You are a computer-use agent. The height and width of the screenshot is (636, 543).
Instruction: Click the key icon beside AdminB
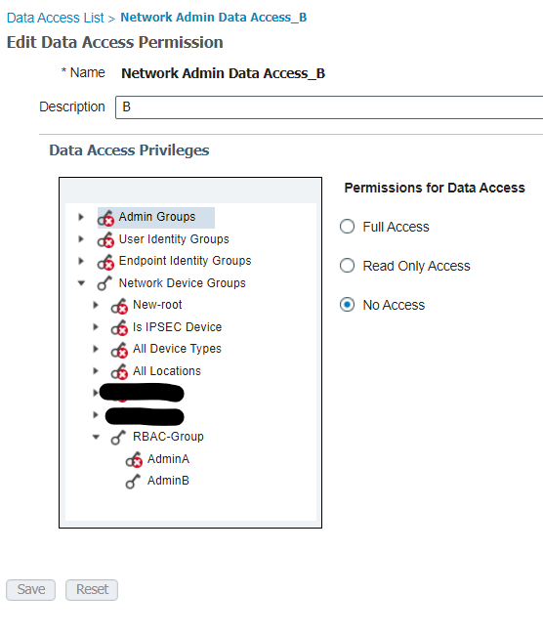tap(133, 482)
